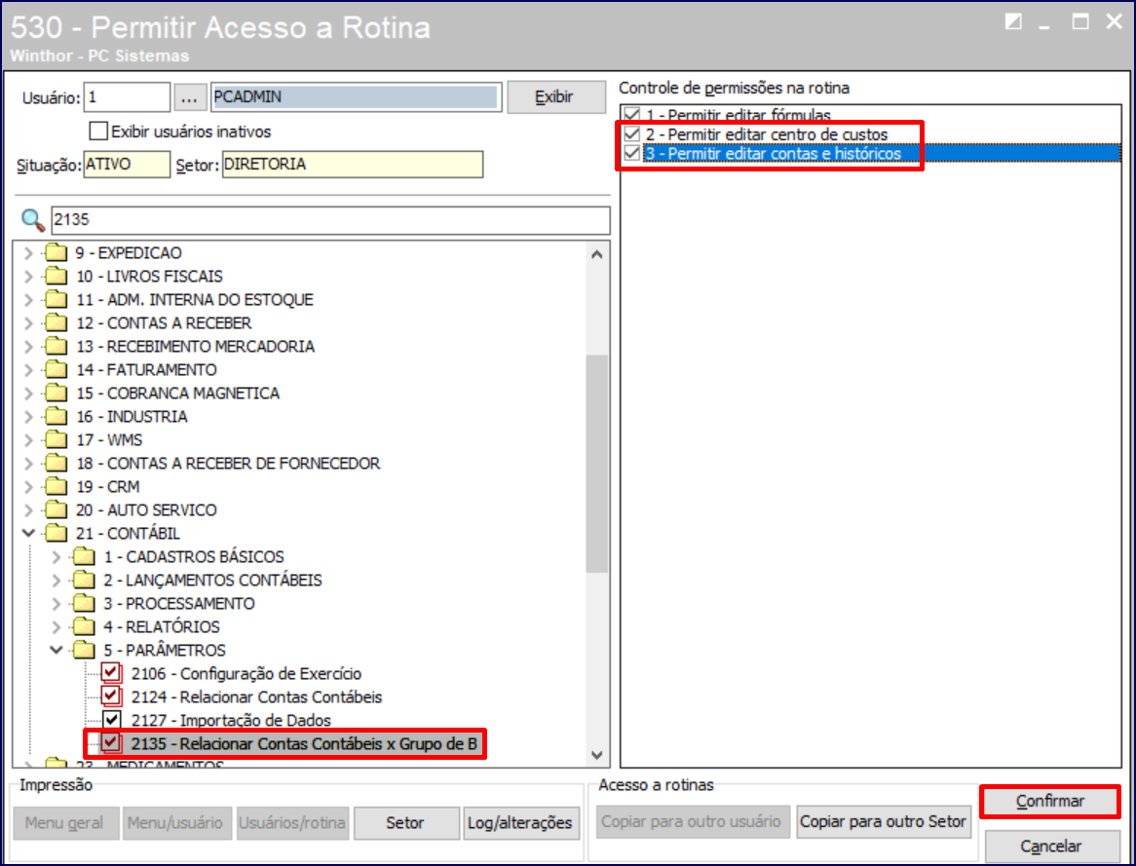The width and height of the screenshot is (1136, 866).
Task: Toggle Exibir usuários inativos checkbox
Action: [x=98, y=132]
